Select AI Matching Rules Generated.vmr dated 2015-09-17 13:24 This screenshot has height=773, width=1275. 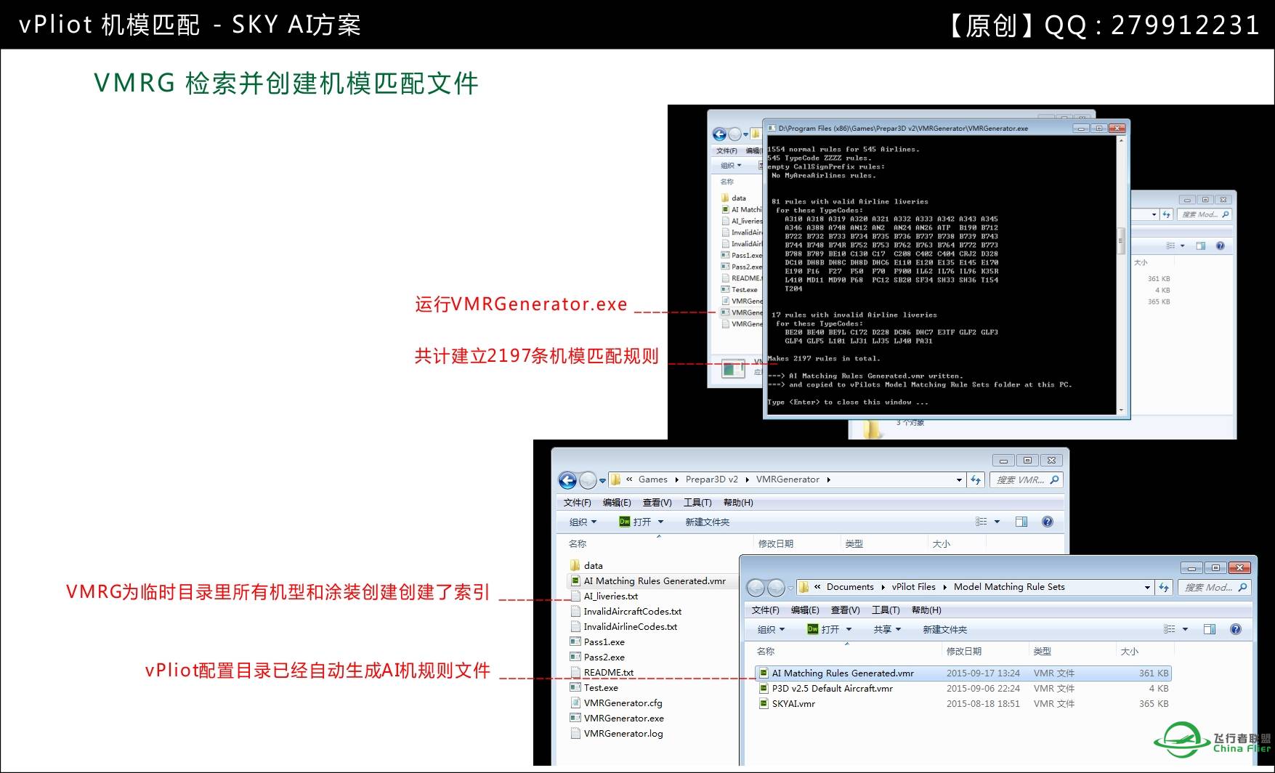pos(963,673)
